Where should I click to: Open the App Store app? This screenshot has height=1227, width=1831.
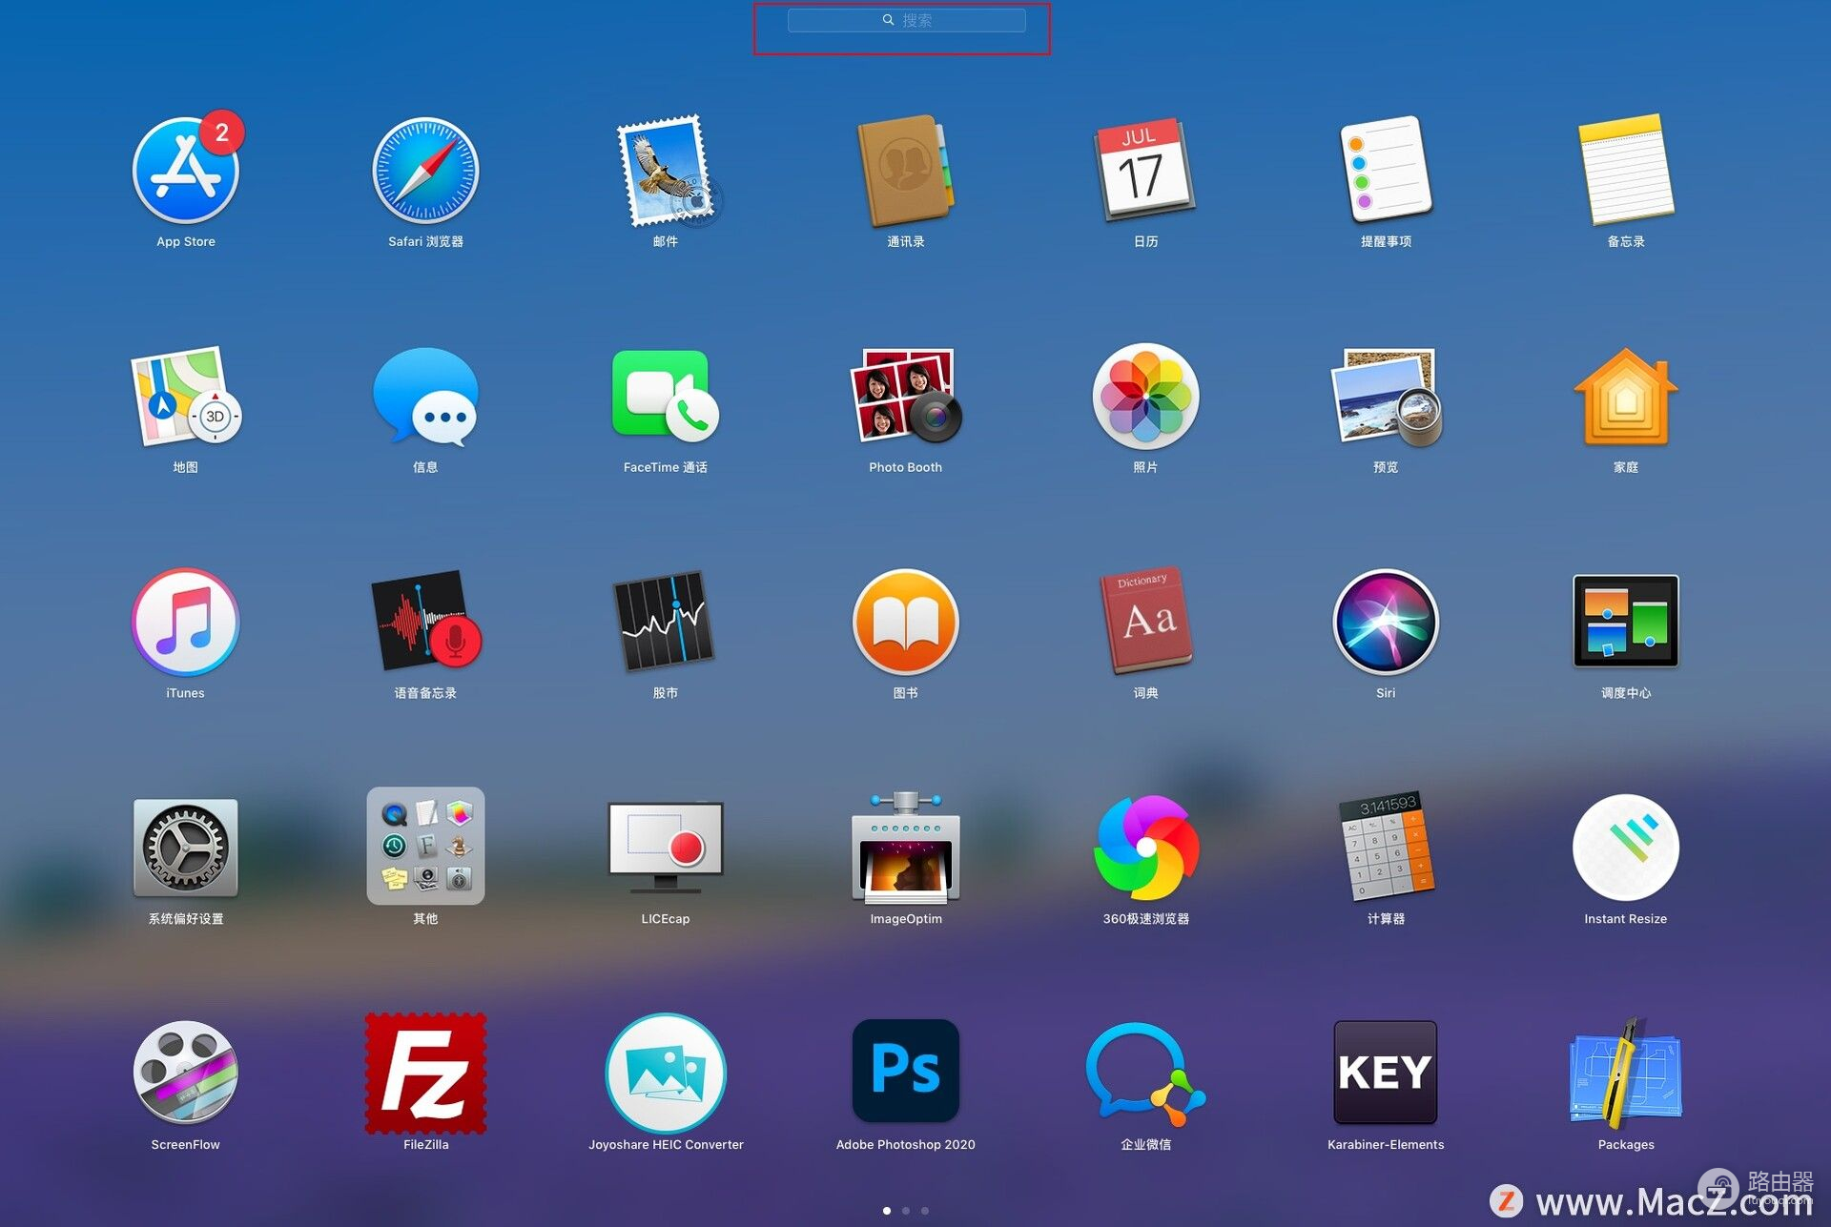186,172
